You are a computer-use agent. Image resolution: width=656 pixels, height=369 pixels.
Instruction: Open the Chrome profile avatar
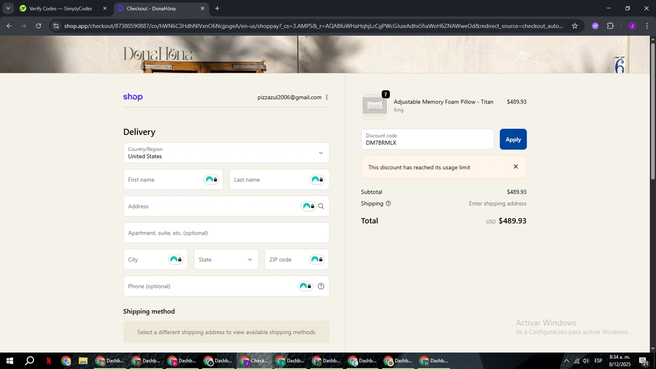click(x=632, y=26)
